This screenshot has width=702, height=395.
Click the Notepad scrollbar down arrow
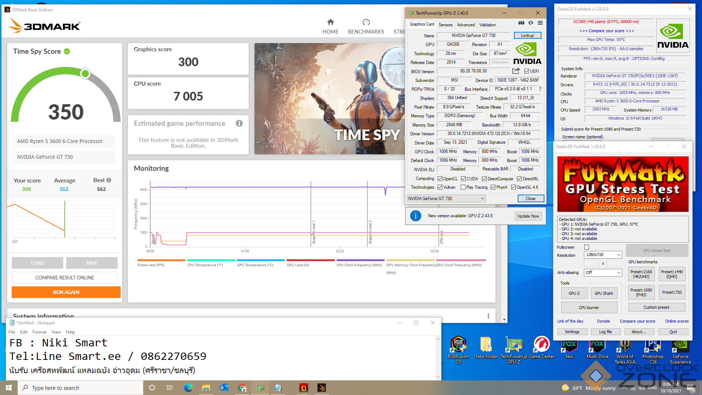[438, 377]
